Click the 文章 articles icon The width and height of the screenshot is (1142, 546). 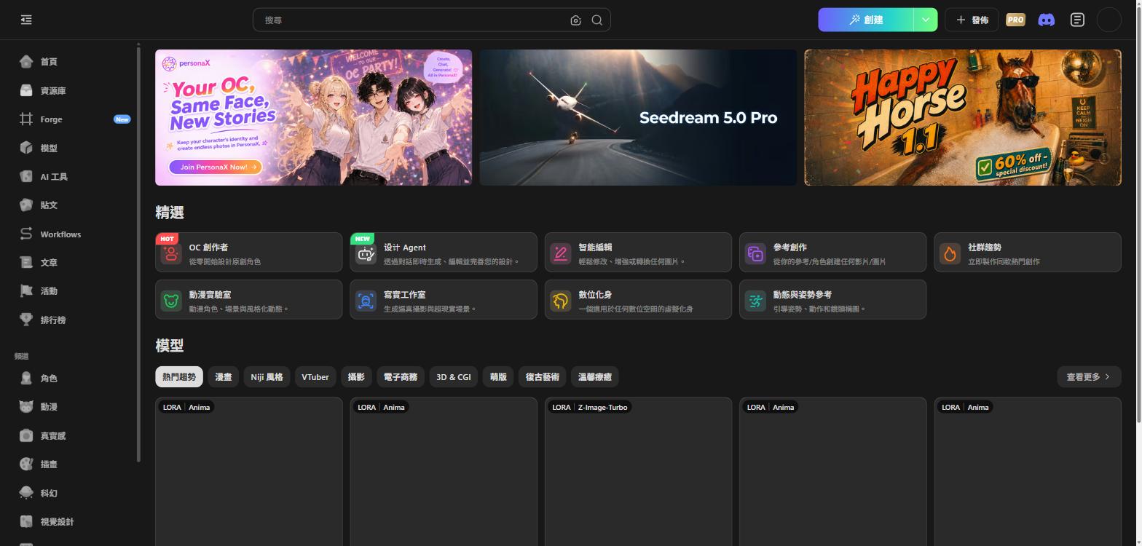pyautogui.click(x=26, y=262)
